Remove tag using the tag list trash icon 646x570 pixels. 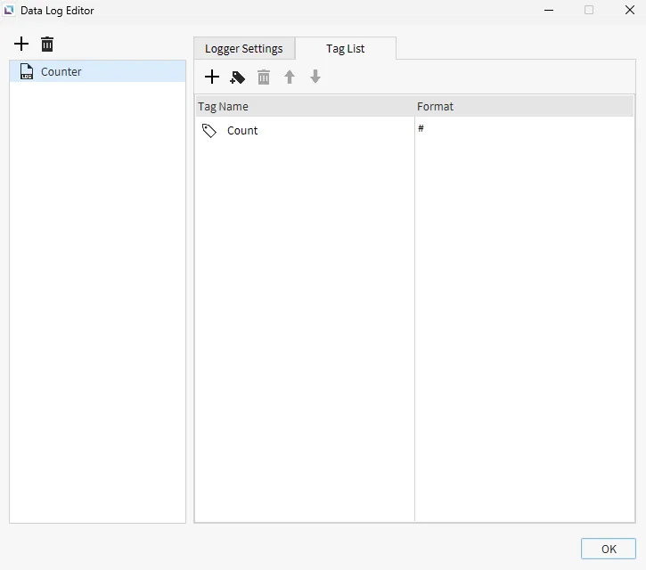point(264,77)
